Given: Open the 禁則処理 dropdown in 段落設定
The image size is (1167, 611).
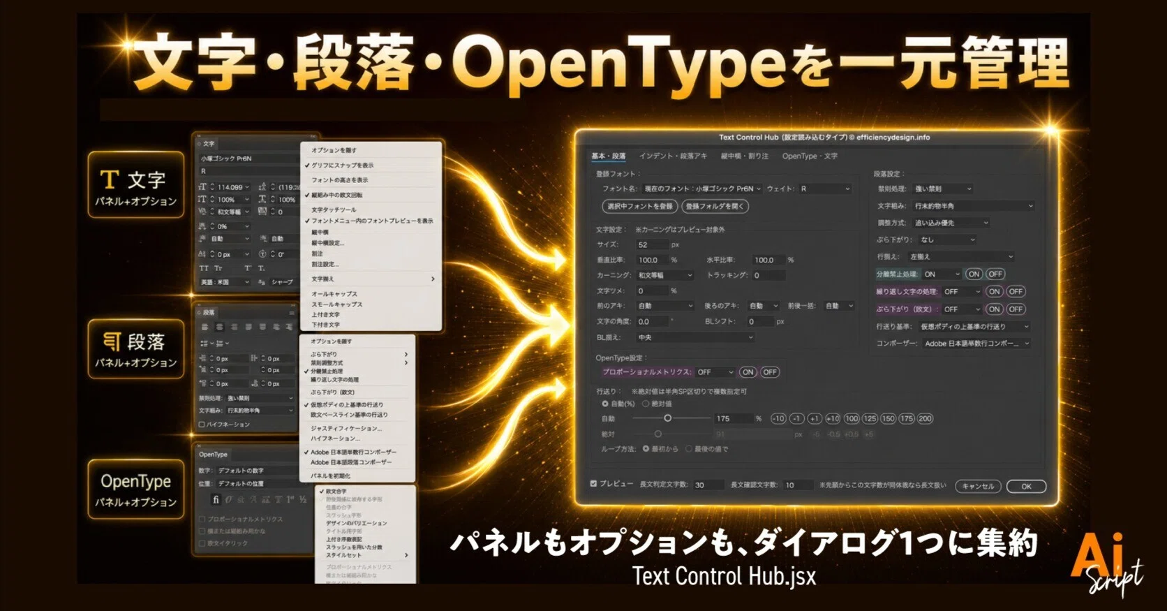Looking at the screenshot, I should [942, 189].
